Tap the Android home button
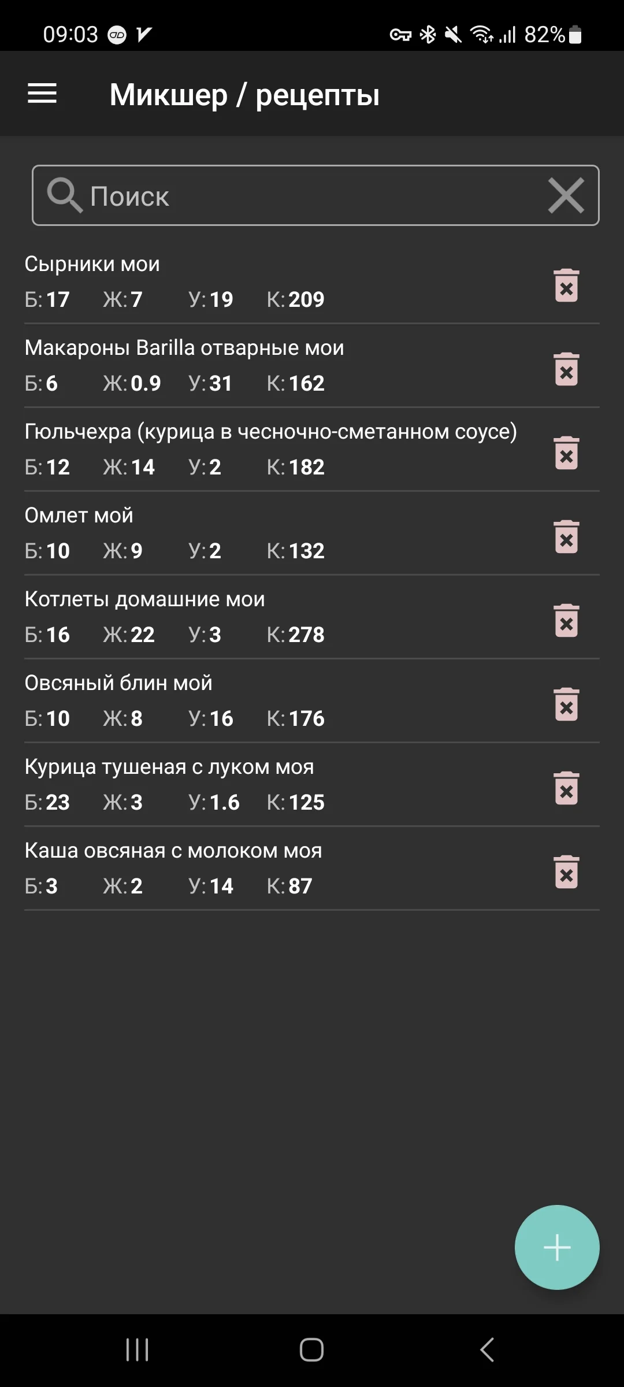Viewport: 624px width, 1387px height. click(x=311, y=1350)
